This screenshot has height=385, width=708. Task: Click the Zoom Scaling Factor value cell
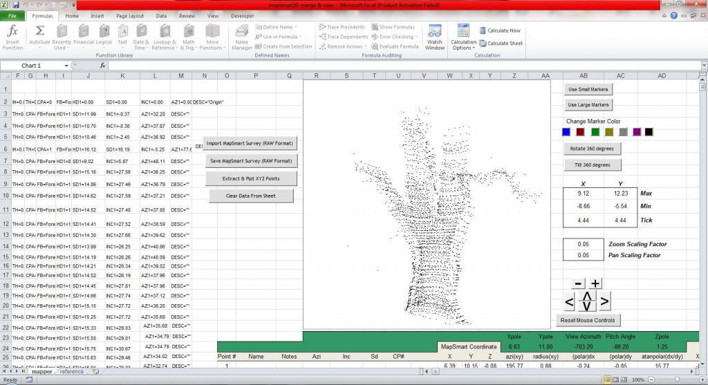click(x=582, y=244)
